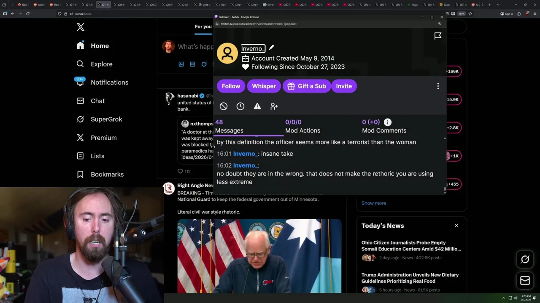Open Notifications bell with 20+ badge
Viewport: 540px width, 303px height.
(80, 82)
